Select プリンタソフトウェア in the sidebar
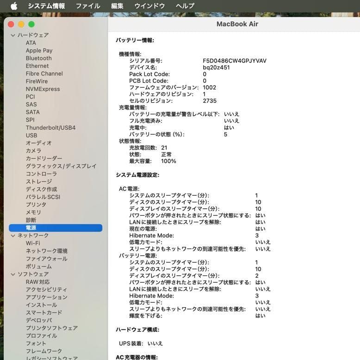The height and width of the screenshot is (360, 360). point(52,328)
